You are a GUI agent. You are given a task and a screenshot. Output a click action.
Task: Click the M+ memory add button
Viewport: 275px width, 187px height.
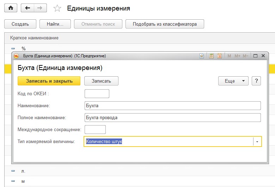click(237, 56)
